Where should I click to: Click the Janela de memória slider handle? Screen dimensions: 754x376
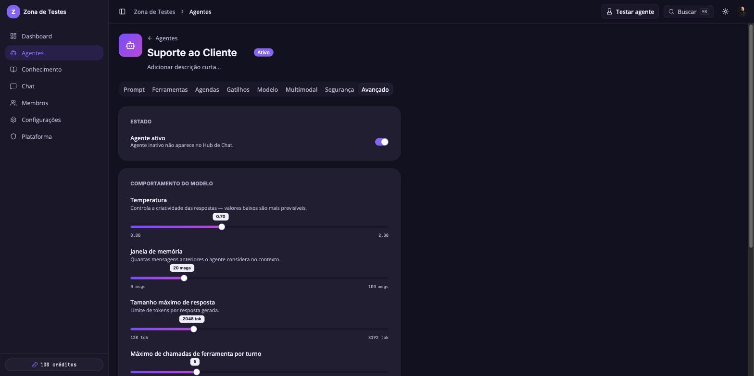pos(184,278)
